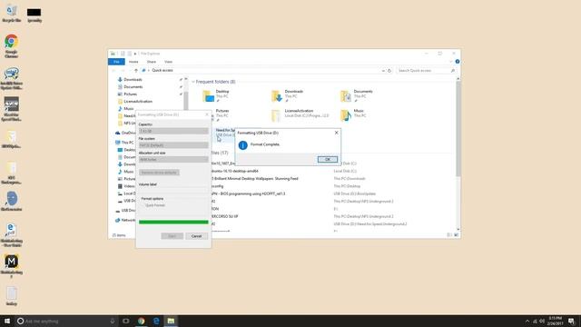Open the File tab in File Explorer

pyautogui.click(x=116, y=62)
